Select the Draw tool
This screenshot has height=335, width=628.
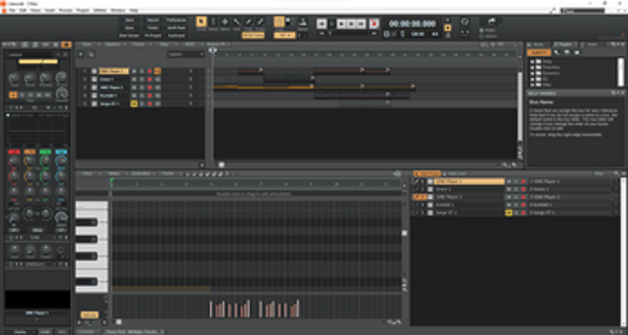pos(248,23)
